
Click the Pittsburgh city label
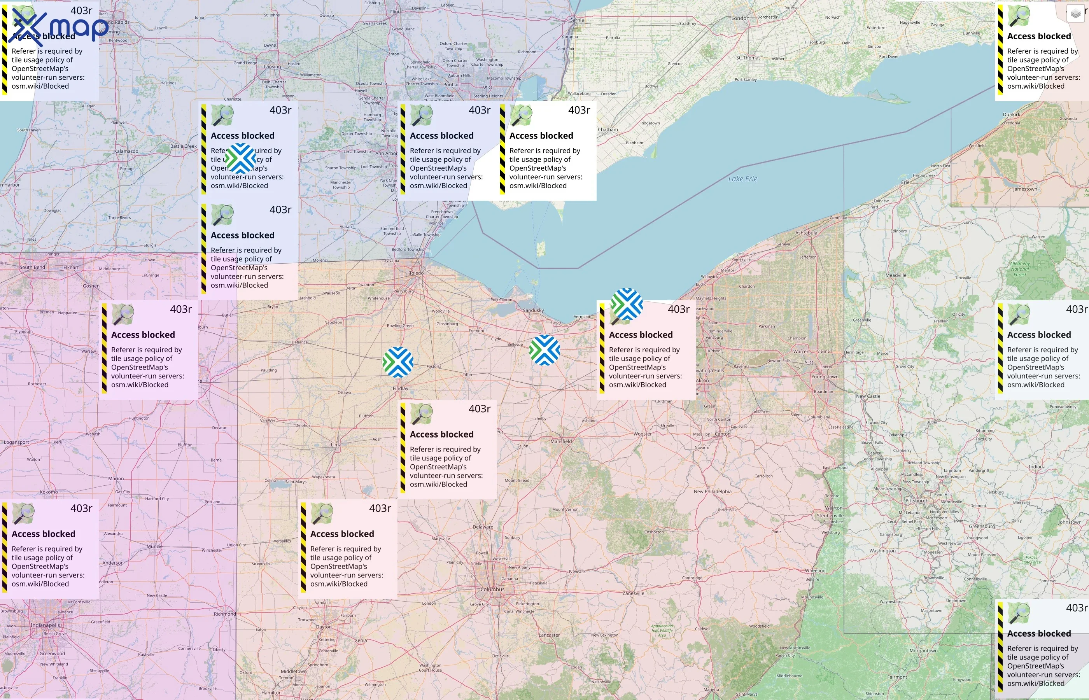[x=917, y=500]
